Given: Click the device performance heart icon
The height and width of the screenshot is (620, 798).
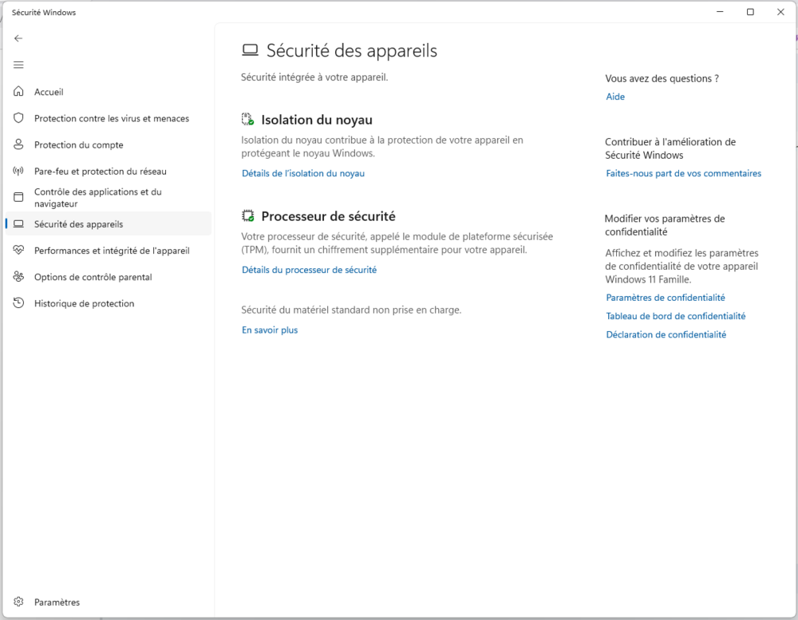Looking at the screenshot, I should 18,251.
